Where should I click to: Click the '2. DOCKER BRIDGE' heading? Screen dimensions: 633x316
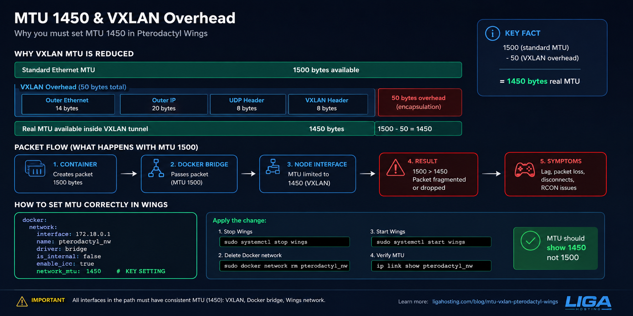199,164
